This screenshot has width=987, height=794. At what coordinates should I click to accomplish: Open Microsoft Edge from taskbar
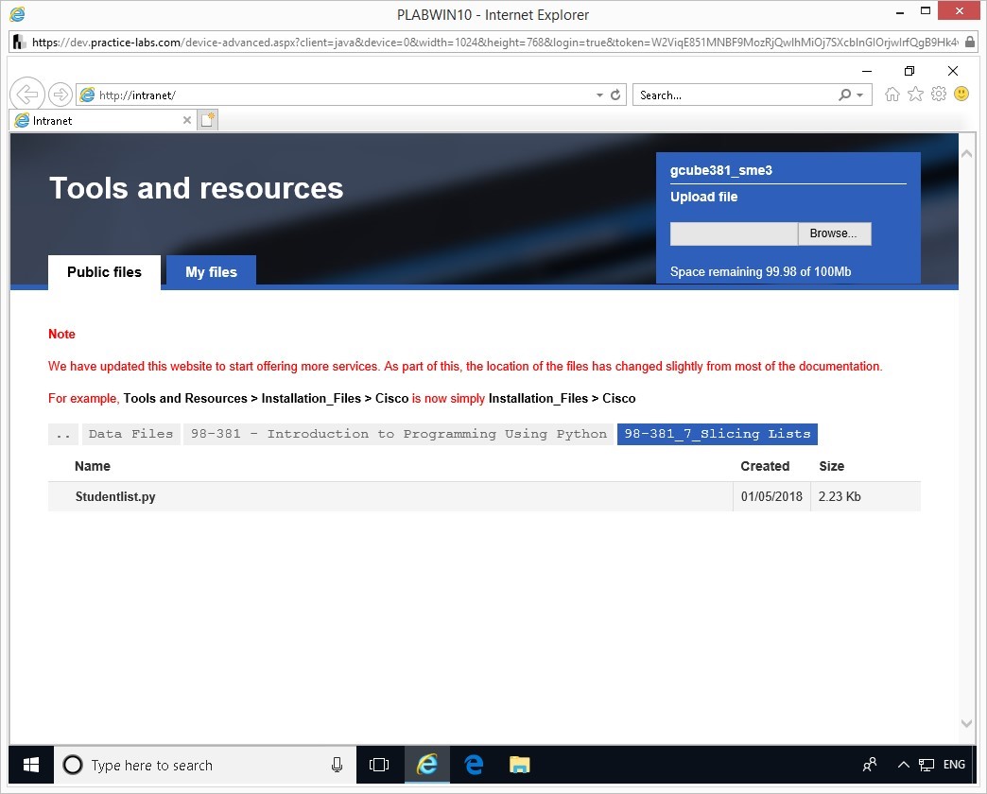click(x=474, y=765)
